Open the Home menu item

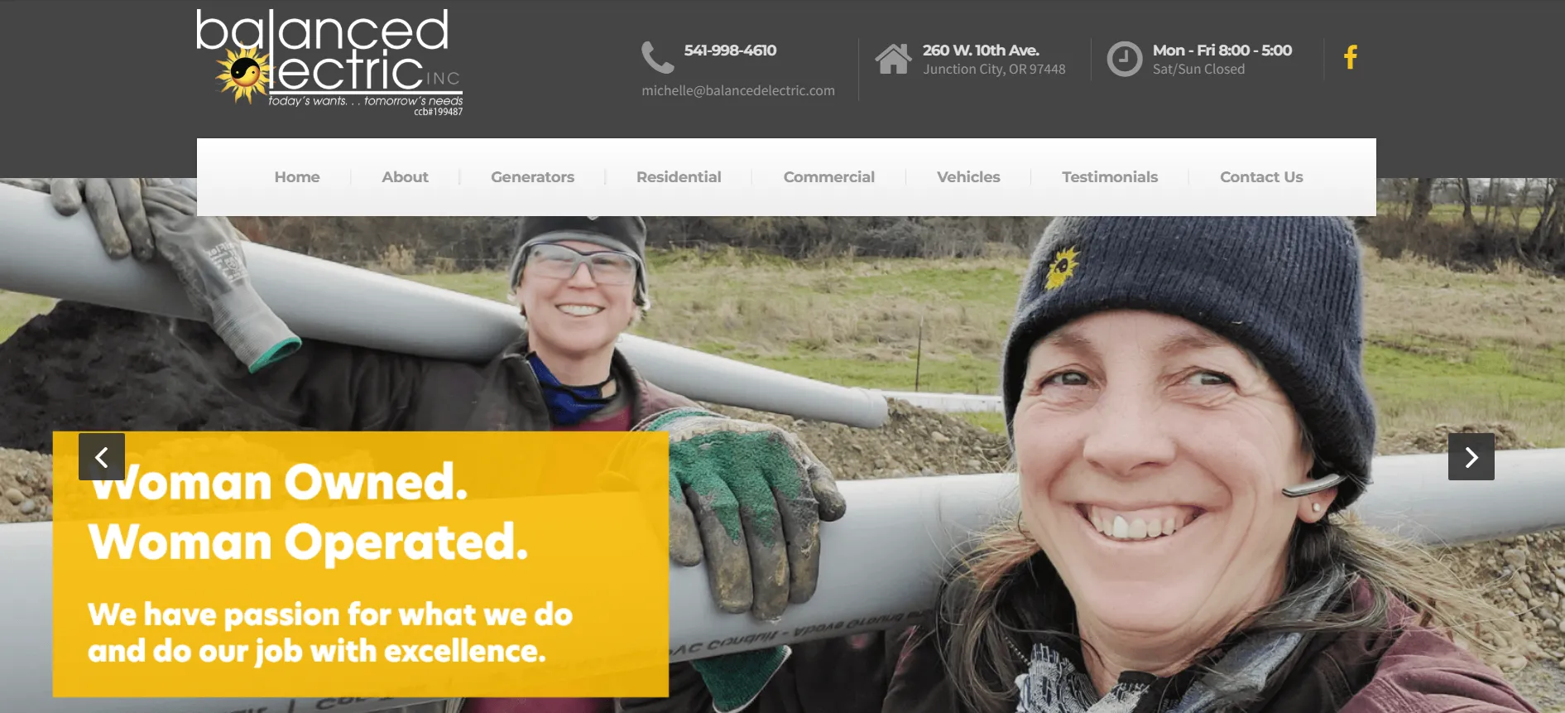(297, 176)
